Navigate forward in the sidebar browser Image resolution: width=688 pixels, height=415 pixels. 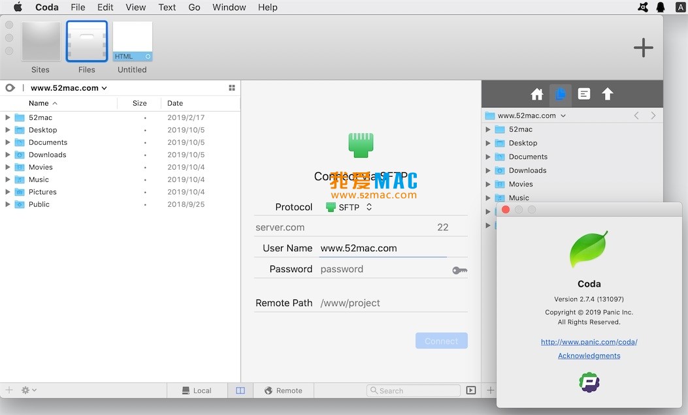[x=653, y=115]
